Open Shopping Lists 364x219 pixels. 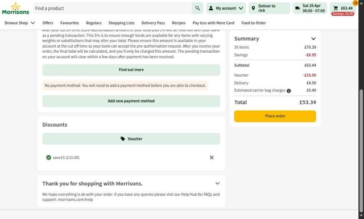121,23
